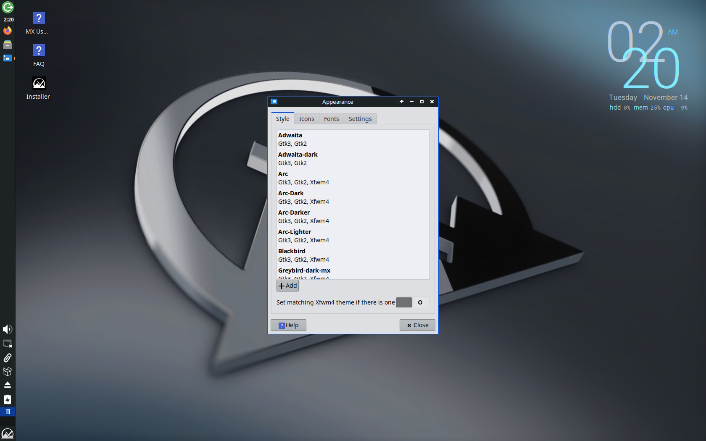This screenshot has width=706, height=441.
Task: Open the MX start menu icon
Action: click(x=8, y=433)
